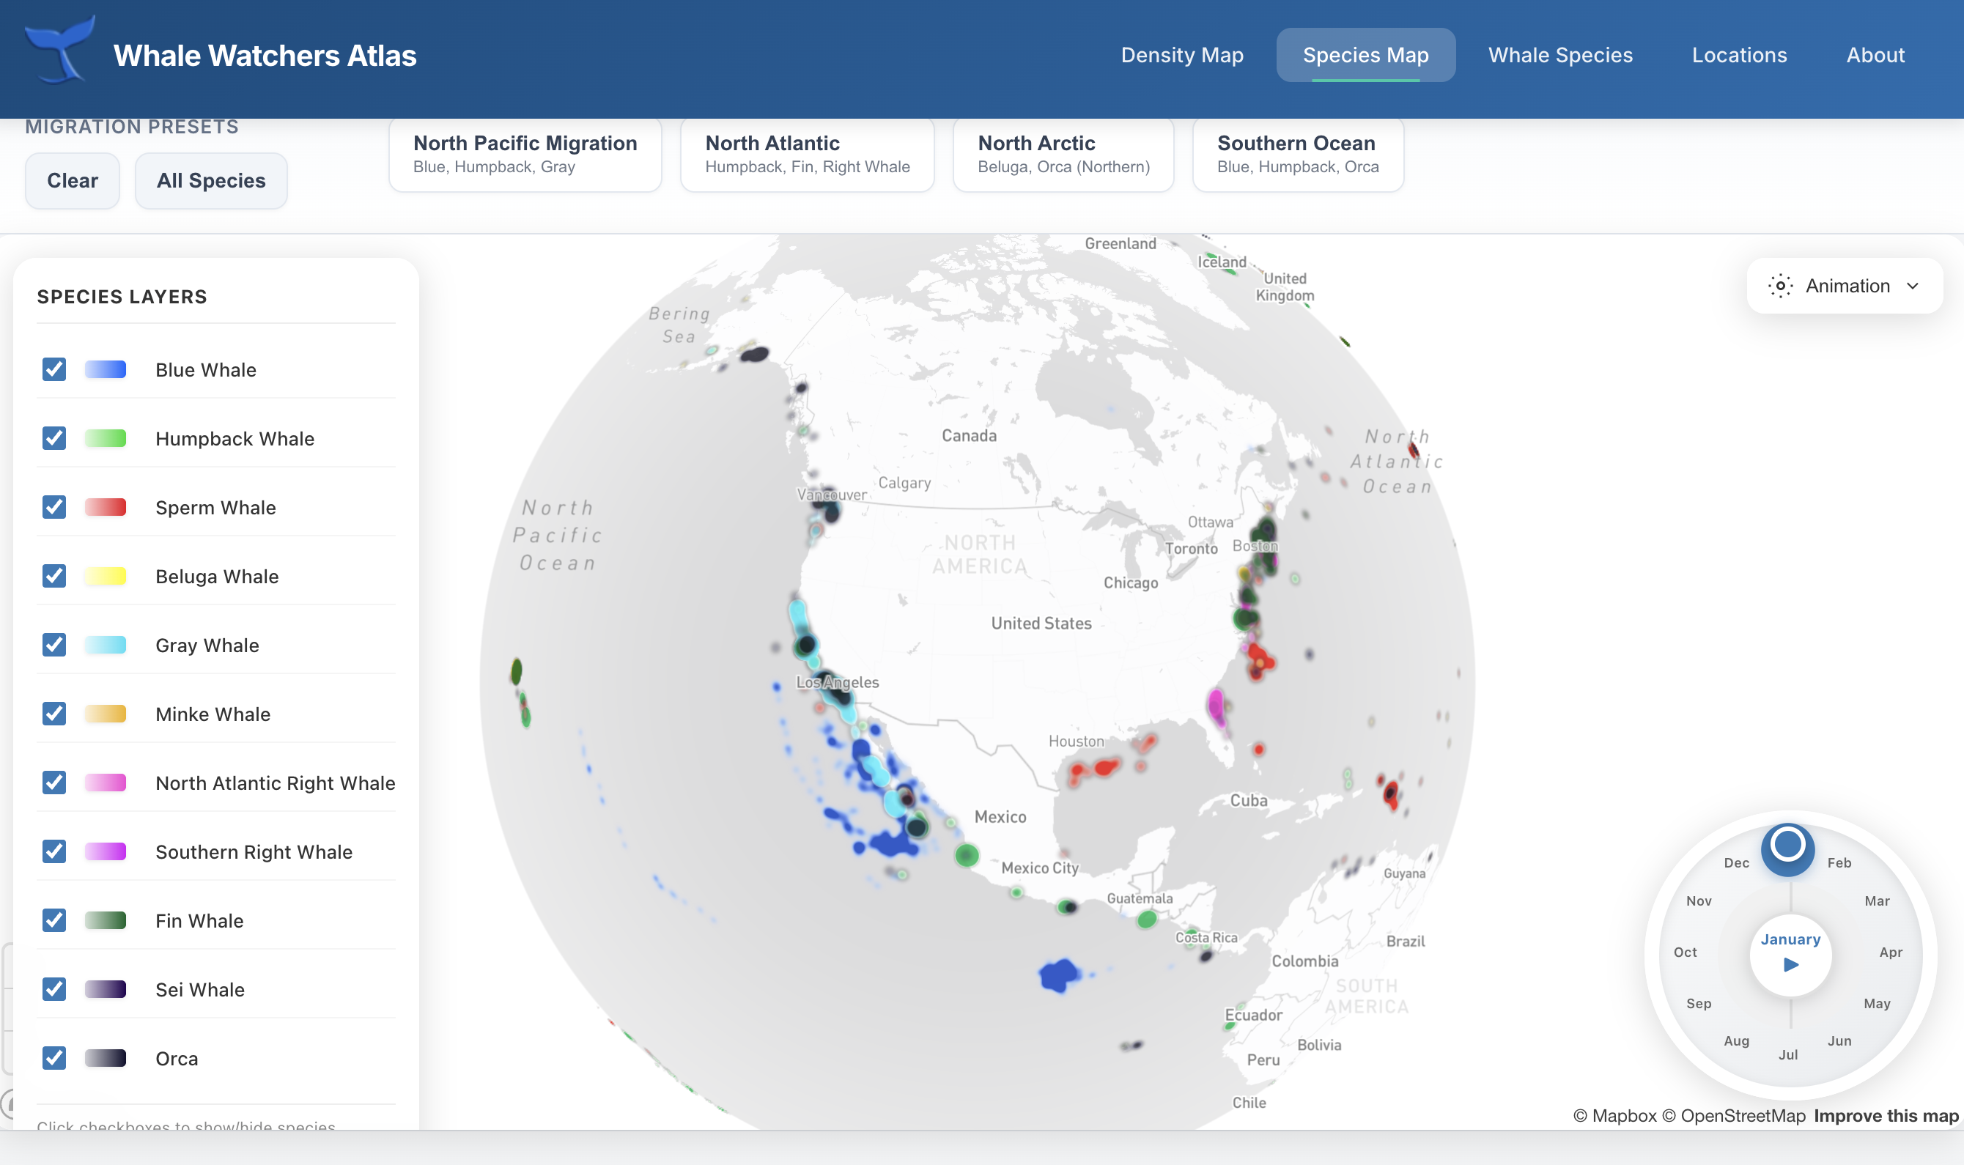1964x1165 pixels.
Task: Select July on the month dial
Action: coord(1789,1054)
